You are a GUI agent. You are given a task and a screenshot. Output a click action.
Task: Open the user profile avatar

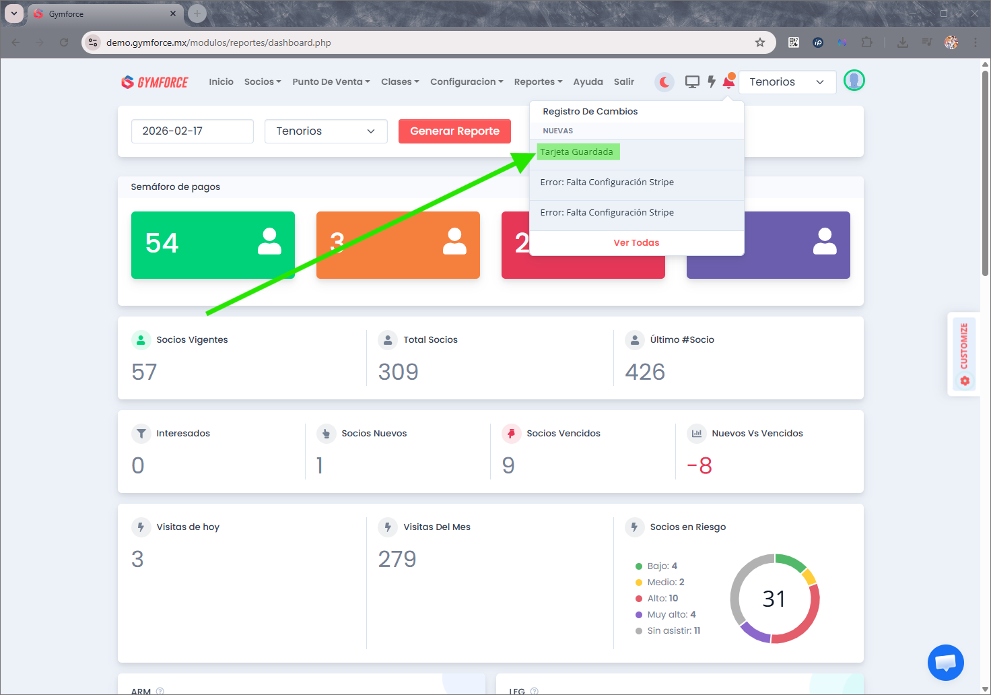[x=854, y=81]
